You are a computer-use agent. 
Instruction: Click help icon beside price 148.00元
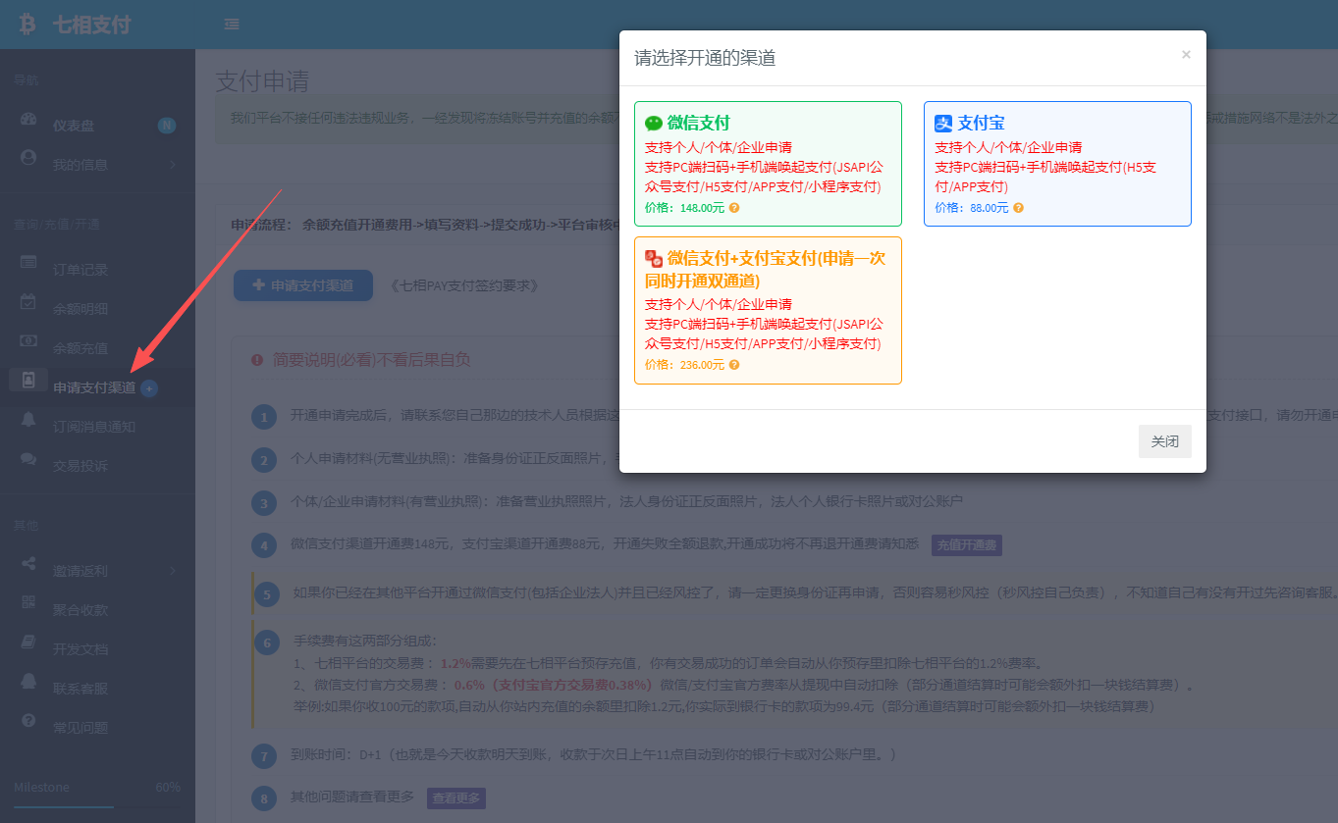(x=734, y=208)
